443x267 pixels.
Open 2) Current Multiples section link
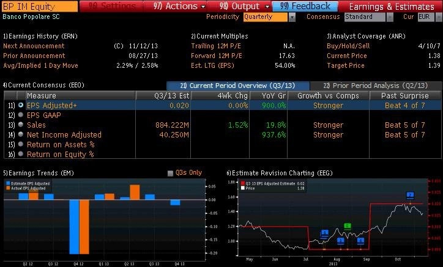[220, 36]
